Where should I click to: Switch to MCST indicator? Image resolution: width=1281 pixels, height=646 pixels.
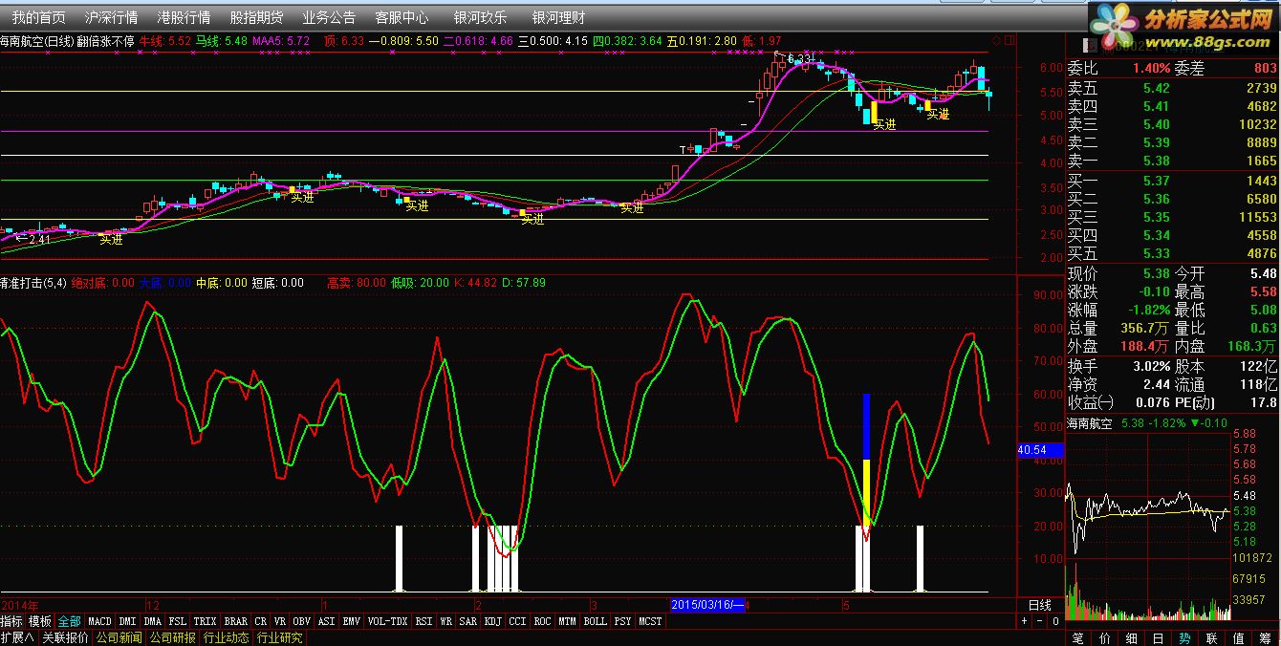click(650, 621)
